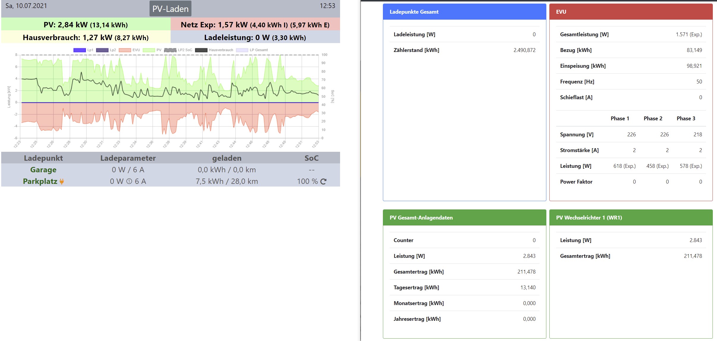Viewport: 717px width, 341px height.
Task: Click the SoC refresh icon
Action: 324,181
